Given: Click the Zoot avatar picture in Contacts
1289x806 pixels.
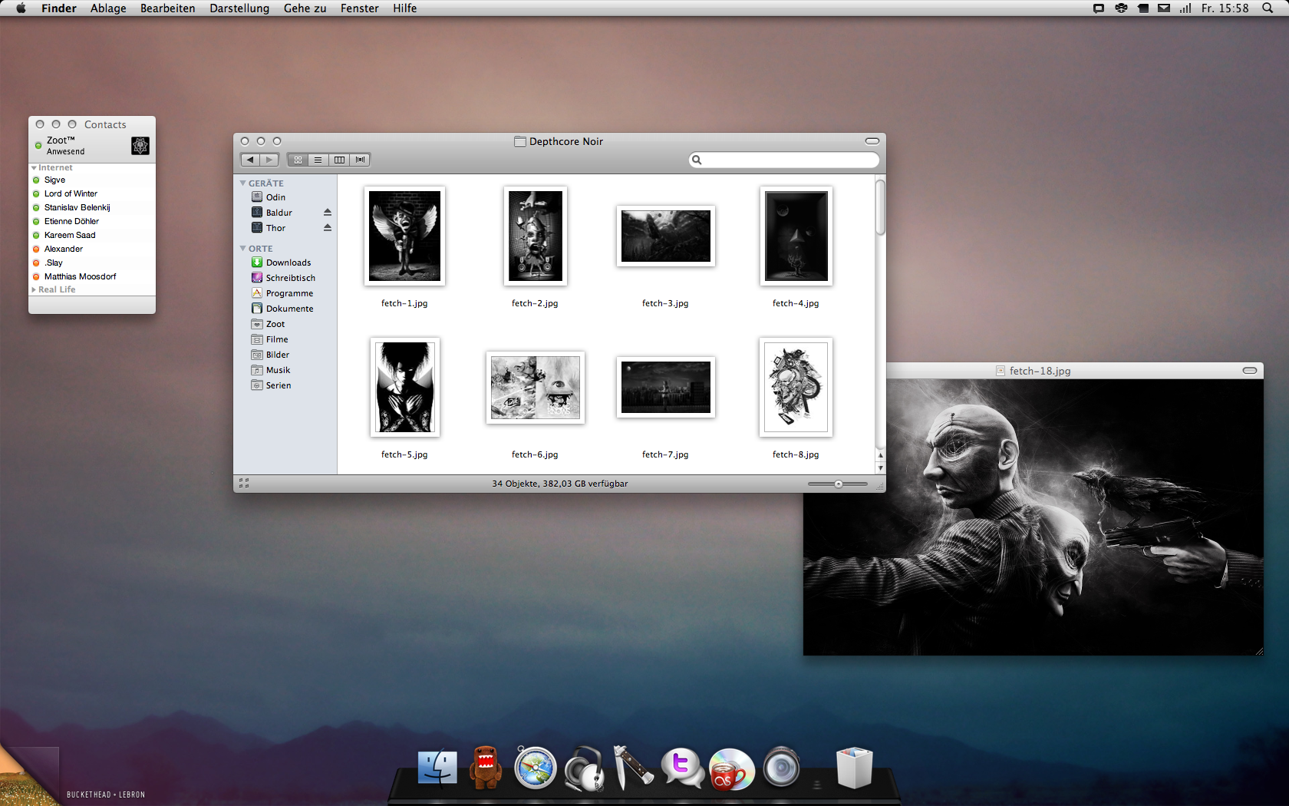Looking at the screenshot, I should coord(140,146).
